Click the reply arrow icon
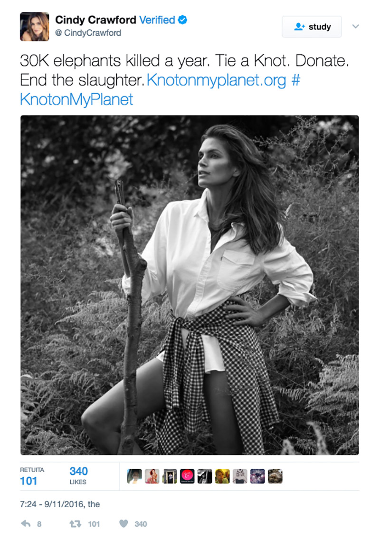Image resolution: width=380 pixels, height=540 pixels. (26, 524)
